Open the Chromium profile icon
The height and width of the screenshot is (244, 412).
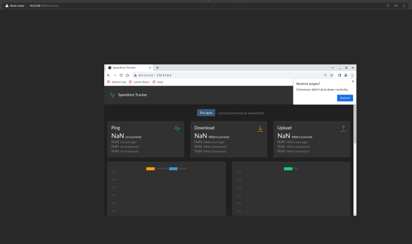click(x=346, y=75)
